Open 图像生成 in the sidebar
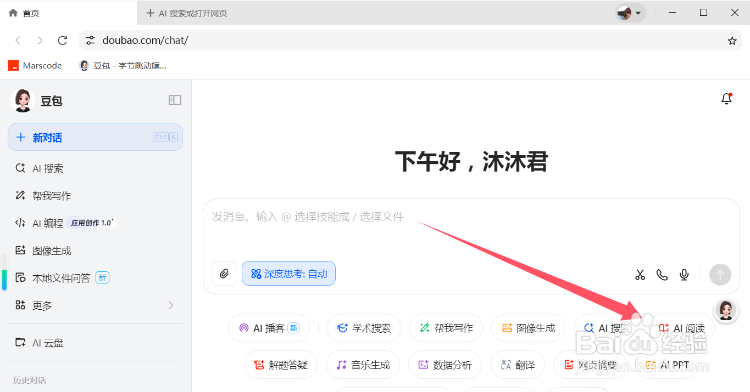 click(x=95, y=251)
